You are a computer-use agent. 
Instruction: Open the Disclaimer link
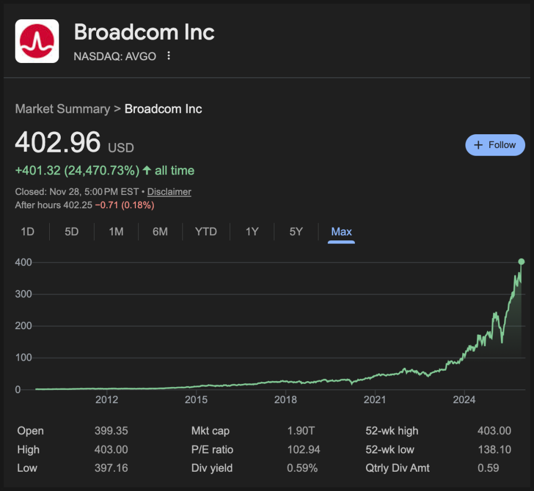(169, 192)
